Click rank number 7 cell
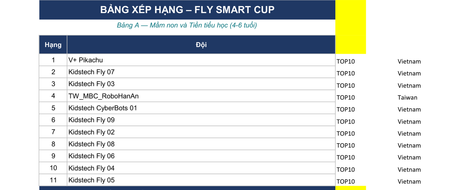469x190 pixels. (53, 132)
